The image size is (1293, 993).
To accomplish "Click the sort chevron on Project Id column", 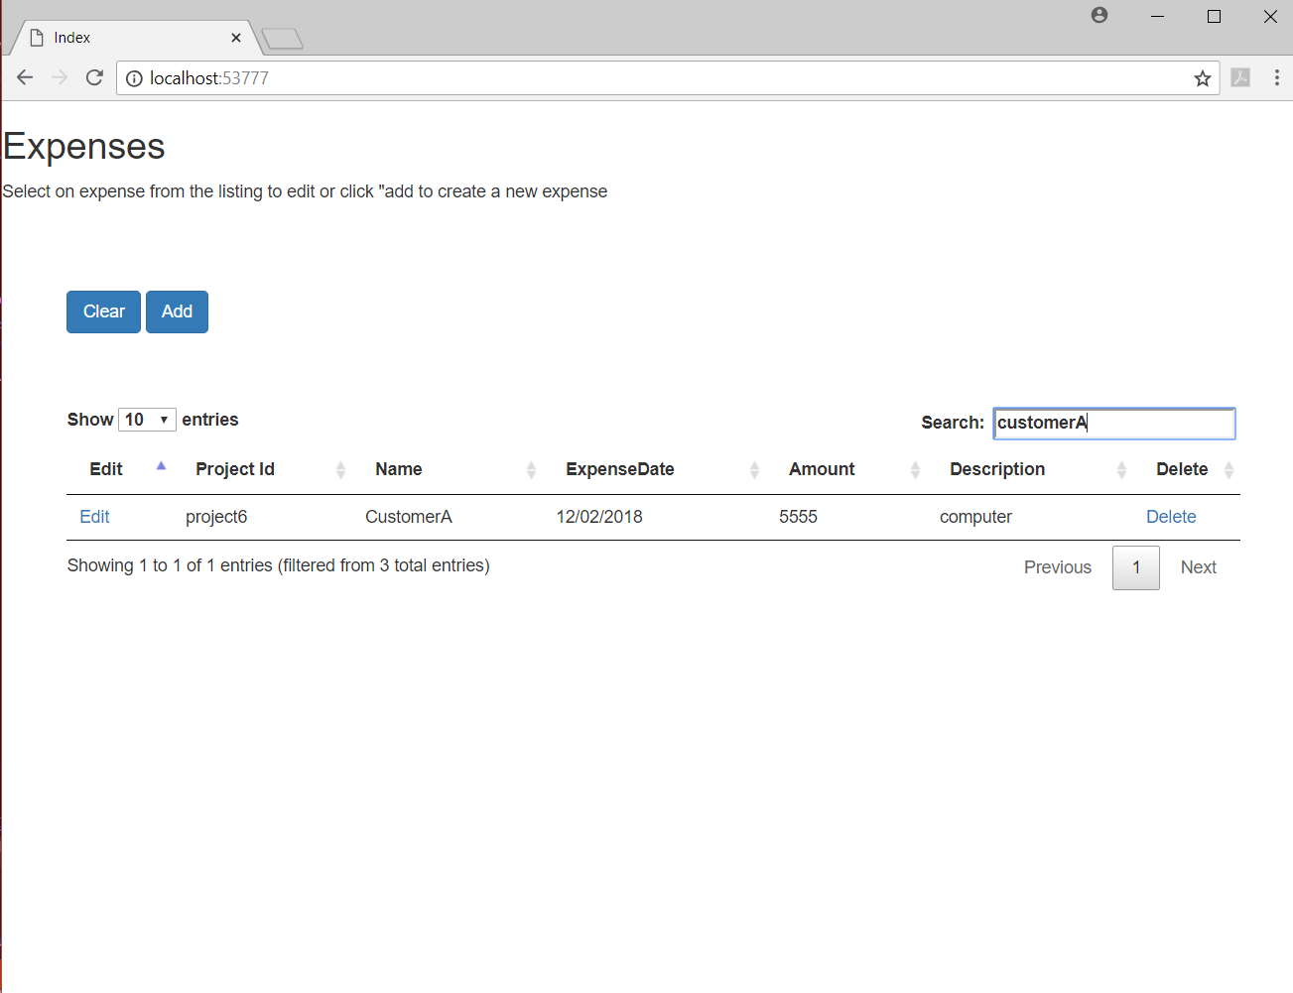I will (341, 469).
